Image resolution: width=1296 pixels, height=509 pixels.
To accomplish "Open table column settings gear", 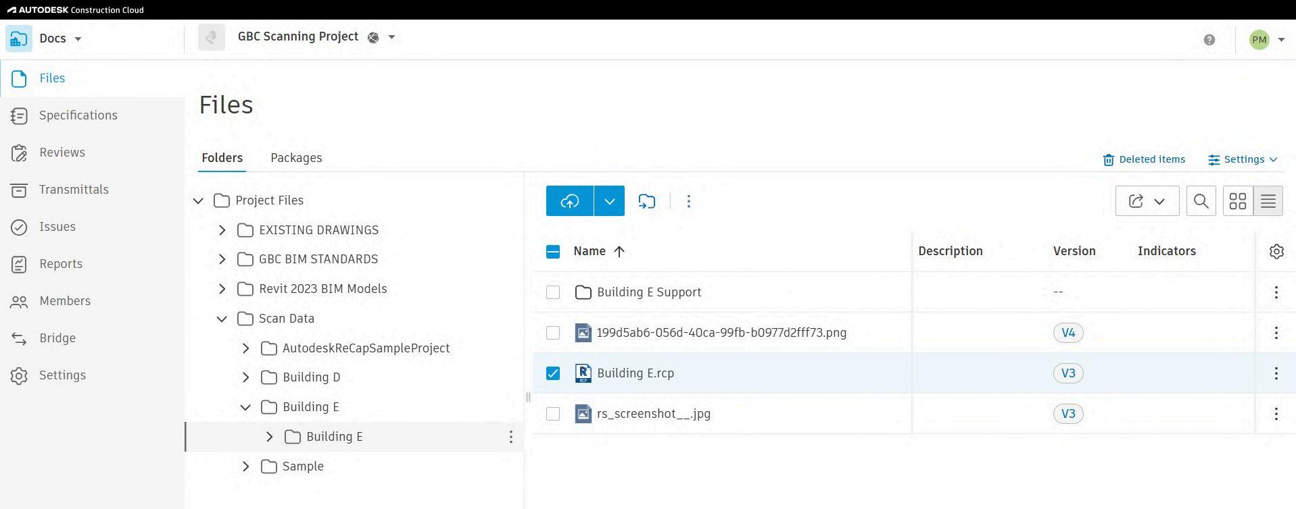I will click(1276, 252).
